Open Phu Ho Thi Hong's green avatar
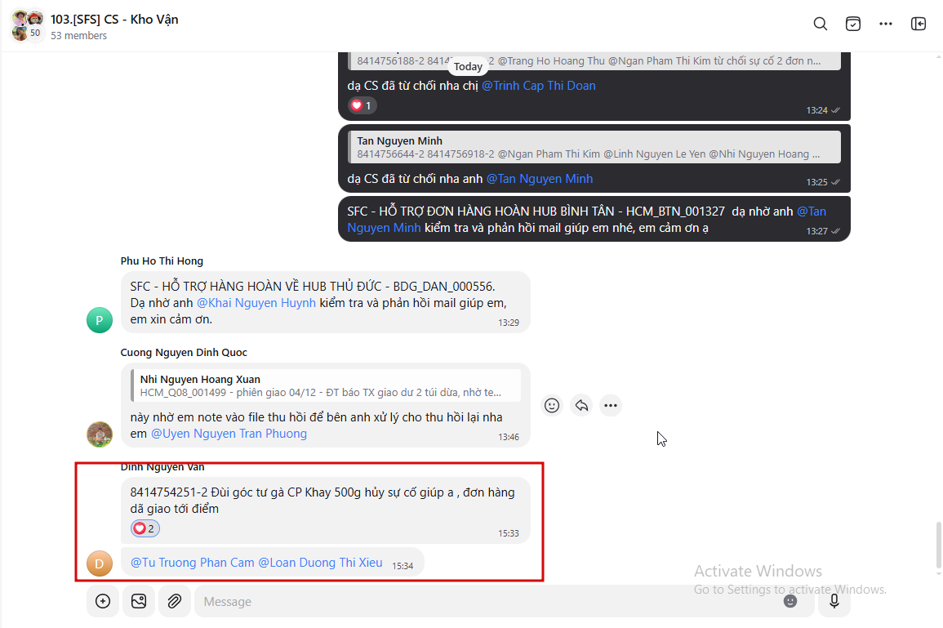Viewport: 943px width, 628px height. point(100,320)
